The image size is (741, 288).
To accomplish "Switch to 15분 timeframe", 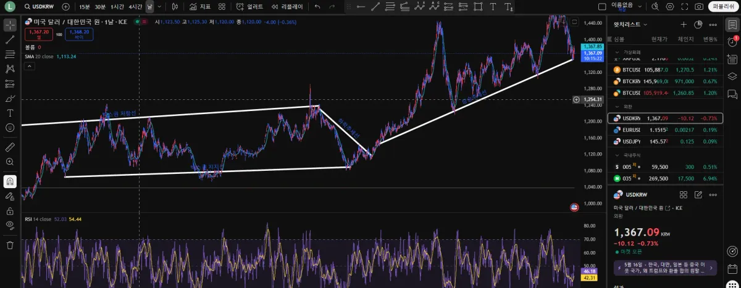I will [x=85, y=7].
